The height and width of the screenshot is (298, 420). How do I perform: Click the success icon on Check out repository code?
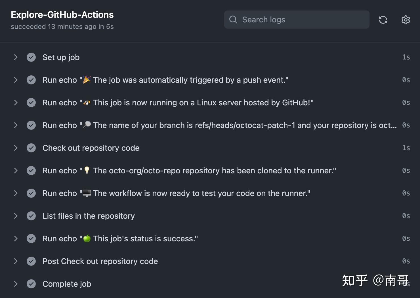pyautogui.click(x=31, y=148)
